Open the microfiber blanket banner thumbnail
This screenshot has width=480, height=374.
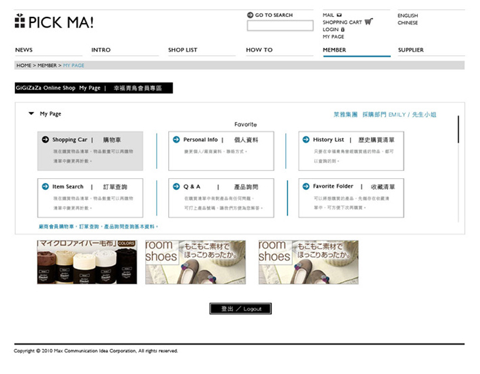pyautogui.click(x=87, y=262)
